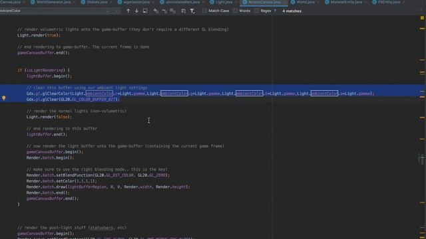Click 'gameCanvasBuffer.end();' under end rendering comment
This screenshot has width=426, height=239.
click(x=43, y=53)
